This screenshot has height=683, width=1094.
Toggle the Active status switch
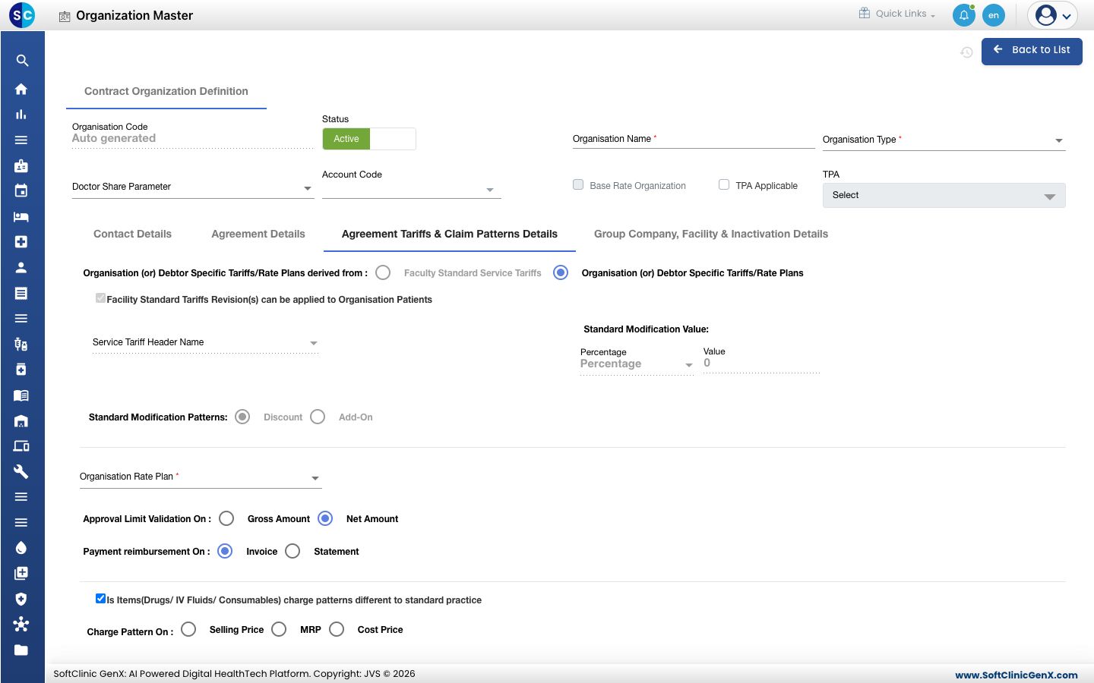pyautogui.click(x=369, y=139)
